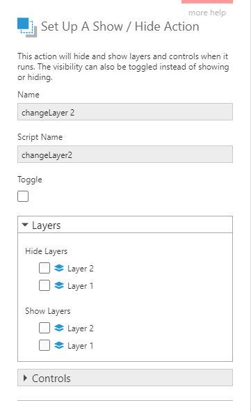Collapse the Layers section arrow
The width and height of the screenshot is (251, 412).
tap(25, 225)
